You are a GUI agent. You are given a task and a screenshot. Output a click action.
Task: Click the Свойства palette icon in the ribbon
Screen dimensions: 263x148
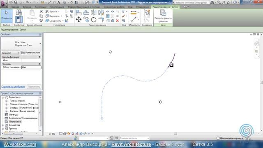(x=19, y=19)
